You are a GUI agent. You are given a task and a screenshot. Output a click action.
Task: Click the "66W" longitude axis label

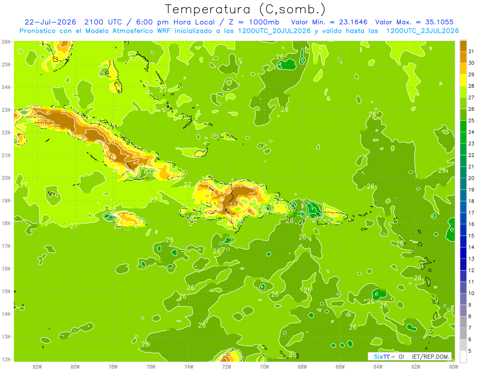point(340,366)
